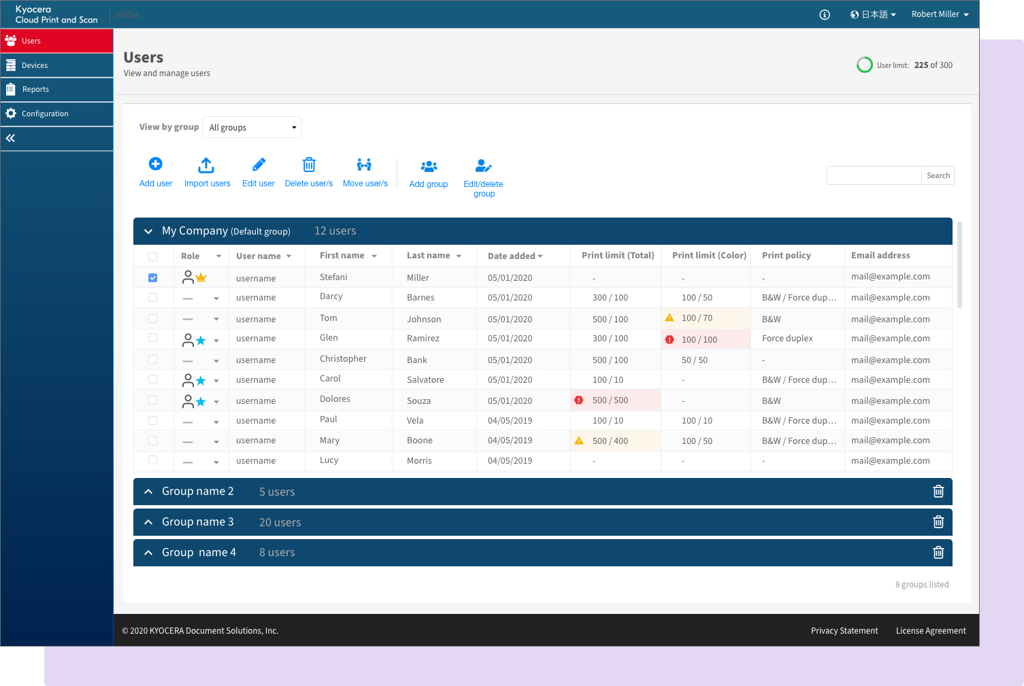Open the Edit user tool
1024x686 pixels.
258,164
